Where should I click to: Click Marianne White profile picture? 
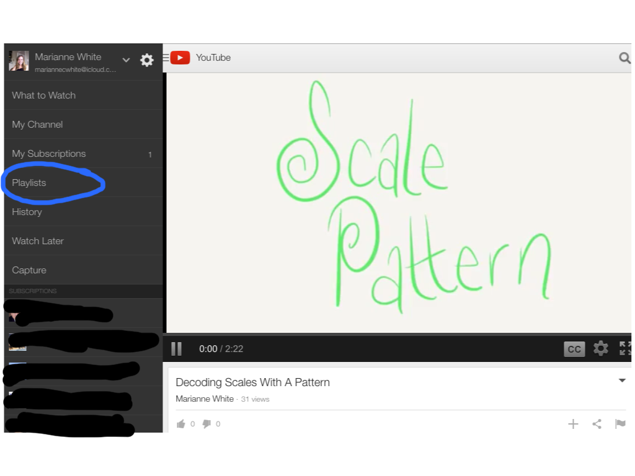point(19,61)
